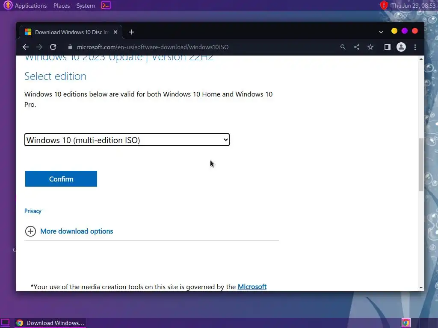View site security lock info
This screenshot has width=438, height=328.
point(70,47)
